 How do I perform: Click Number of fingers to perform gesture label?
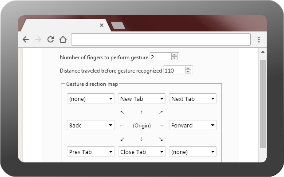click(x=104, y=58)
